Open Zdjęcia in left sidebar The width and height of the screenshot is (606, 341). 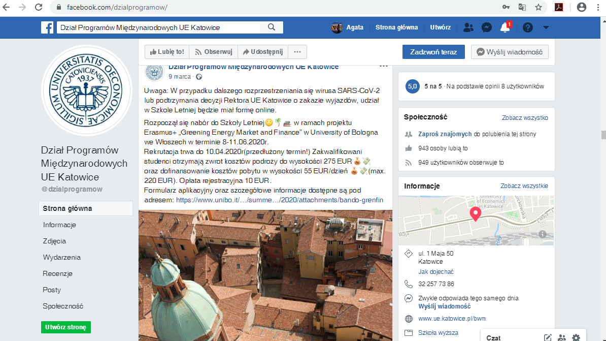point(54,241)
